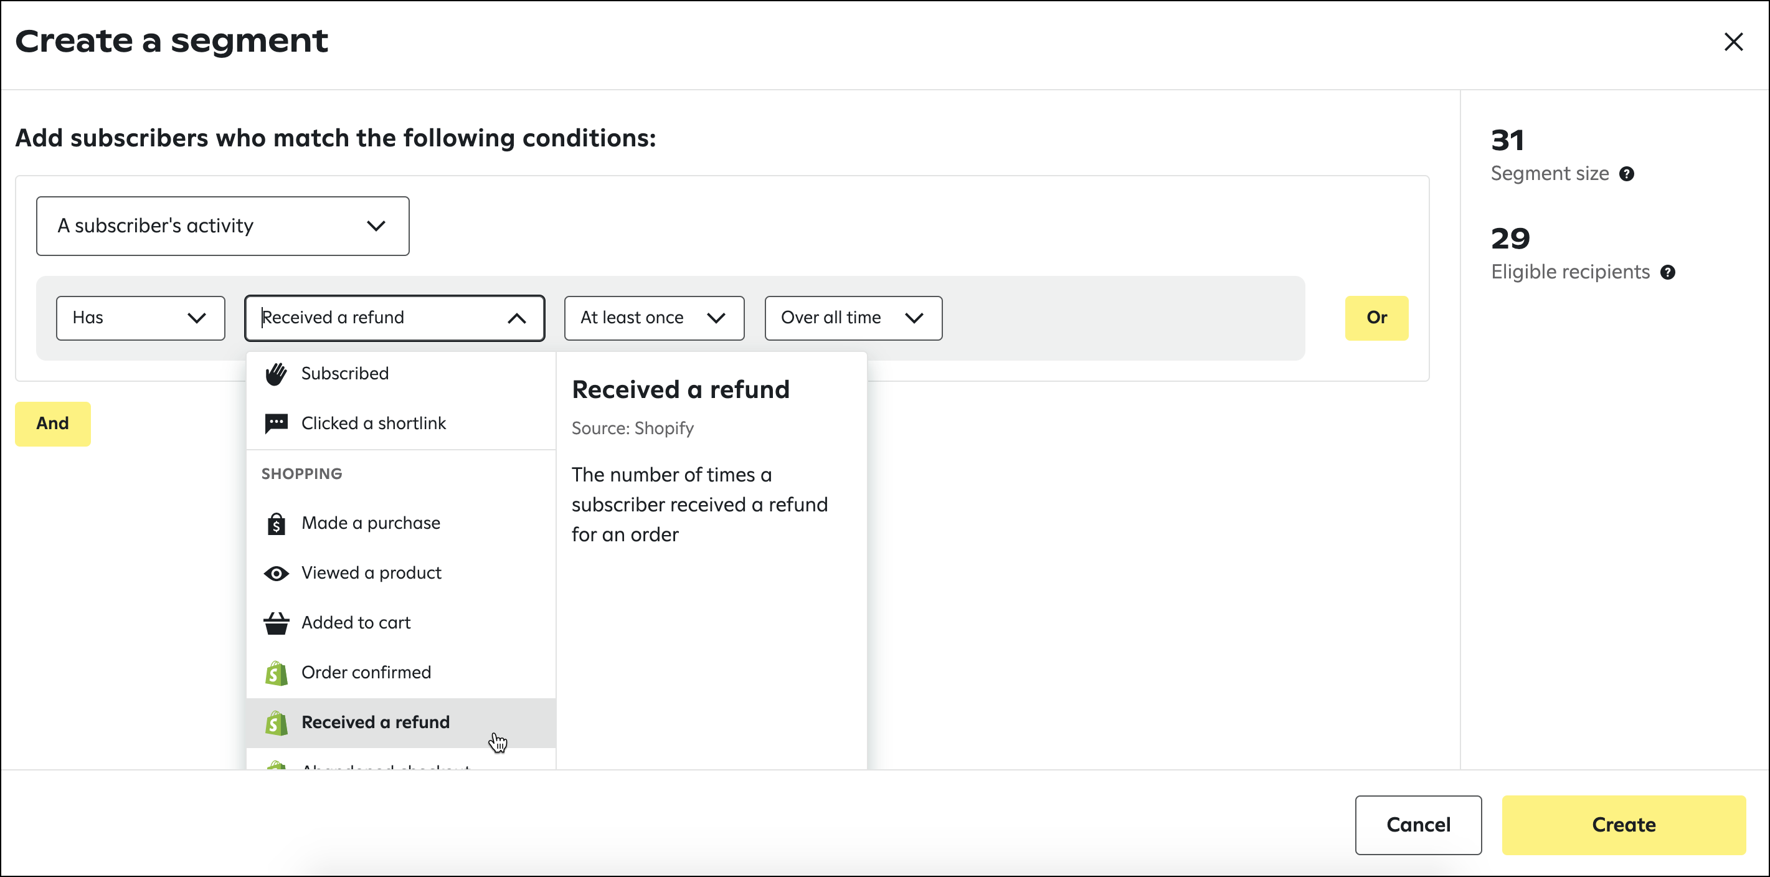Click the speech bubble icon for Clicked a shortlink
The width and height of the screenshot is (1770, 877).
[275, 423]
